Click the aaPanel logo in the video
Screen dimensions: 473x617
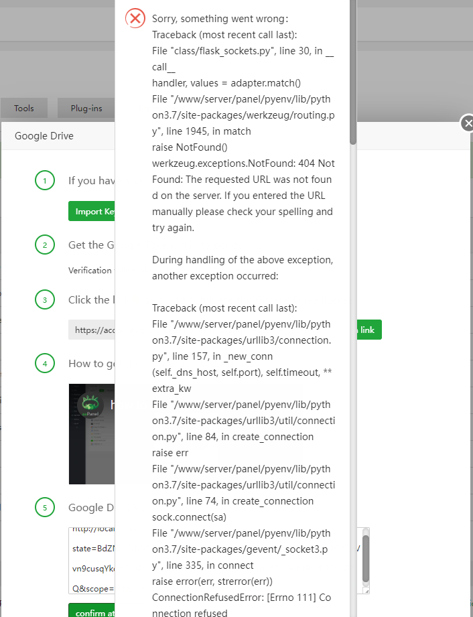88,404
